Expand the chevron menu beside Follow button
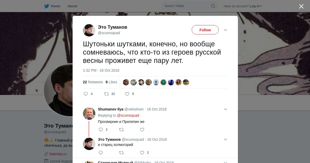Image resolution: width=310 pixels, height=163 pixels. click(x=226, y=30)
